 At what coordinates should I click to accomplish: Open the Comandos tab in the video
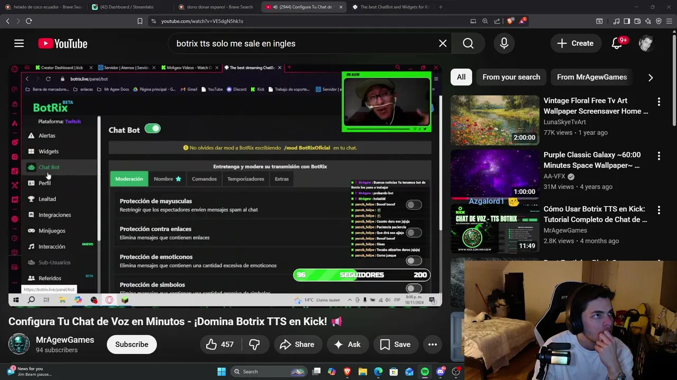[x=204, y=179]
